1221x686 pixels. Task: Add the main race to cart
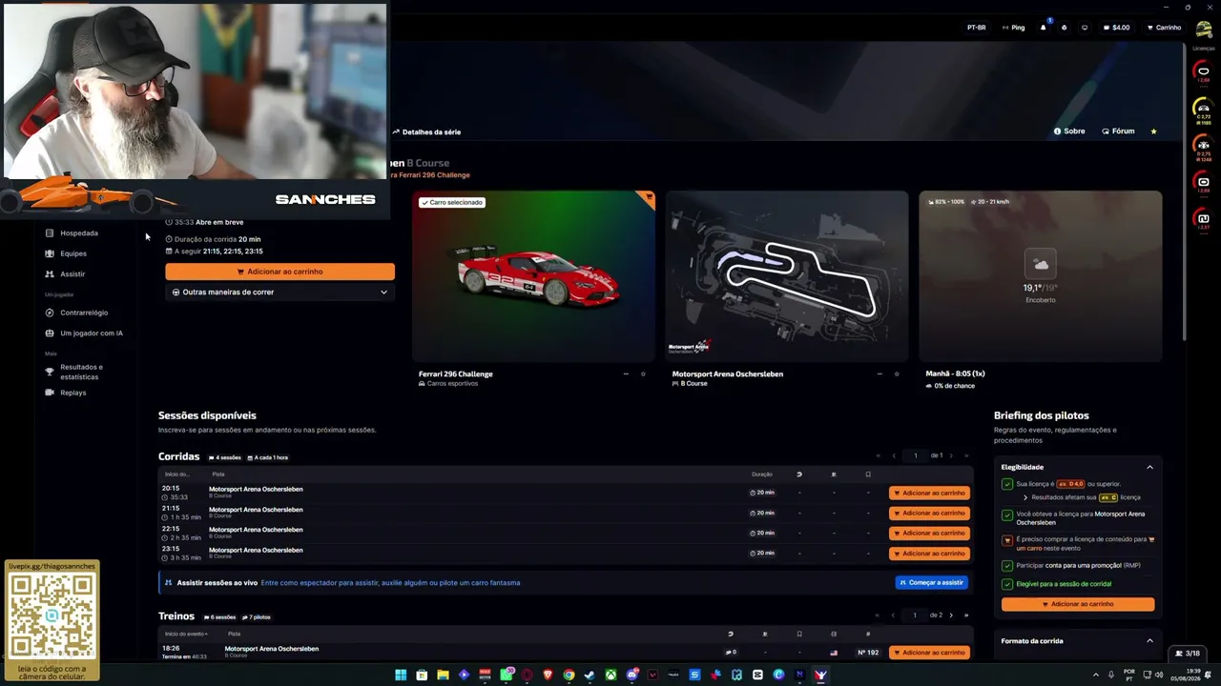pyautogui.click(x=279, y=272)
